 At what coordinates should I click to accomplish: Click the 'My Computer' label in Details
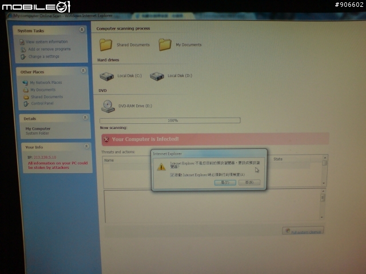[38, 128]
